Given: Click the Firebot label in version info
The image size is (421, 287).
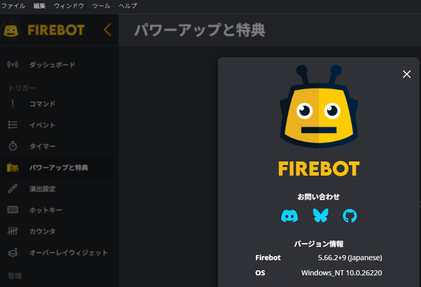Looking at the screenshot, I should click(x=268, y=258).
